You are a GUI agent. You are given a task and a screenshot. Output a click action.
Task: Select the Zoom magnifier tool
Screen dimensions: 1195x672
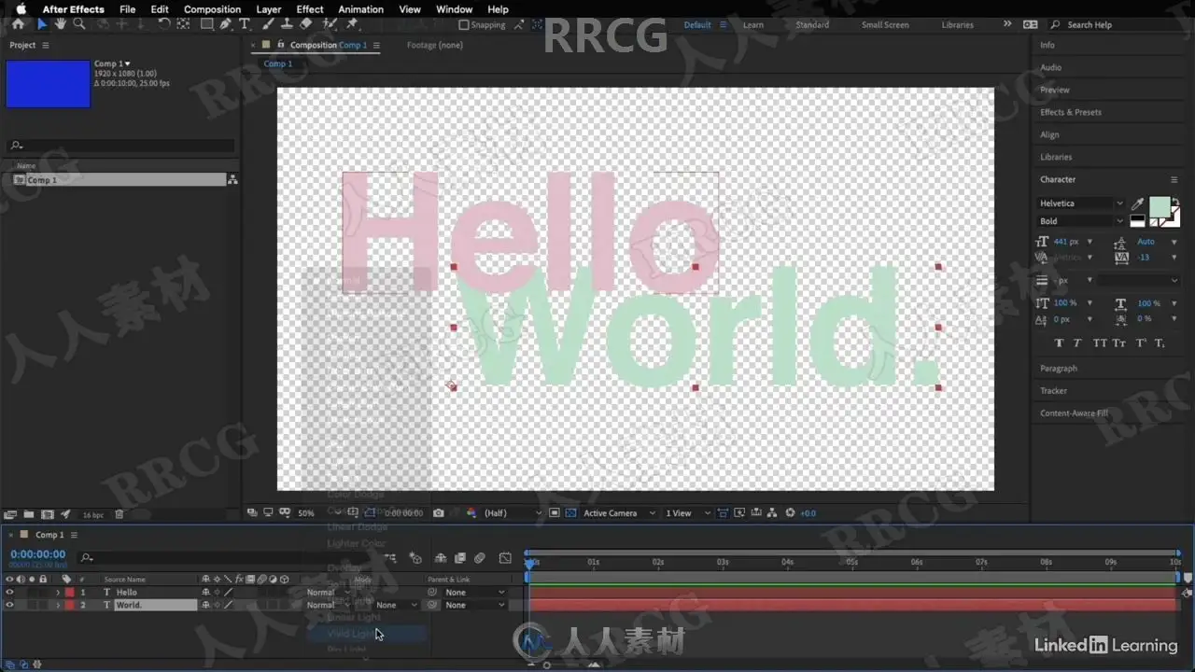79,24
